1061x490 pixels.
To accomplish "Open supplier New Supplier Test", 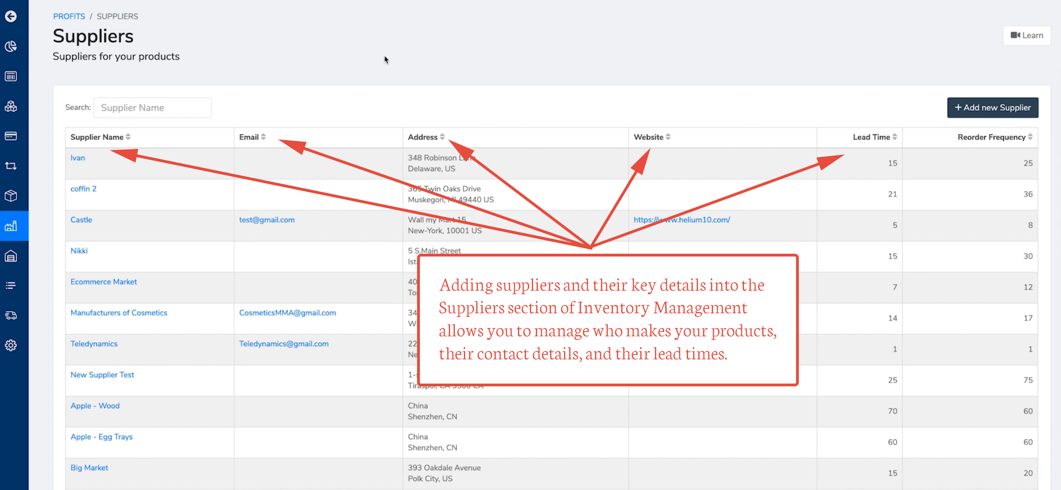I will pyautogui.click(x=102, y=375).
